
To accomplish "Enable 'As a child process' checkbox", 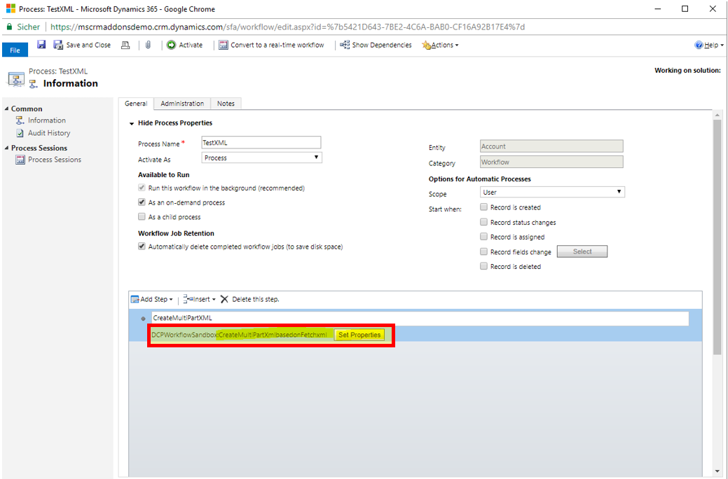I will click(142, 217).
